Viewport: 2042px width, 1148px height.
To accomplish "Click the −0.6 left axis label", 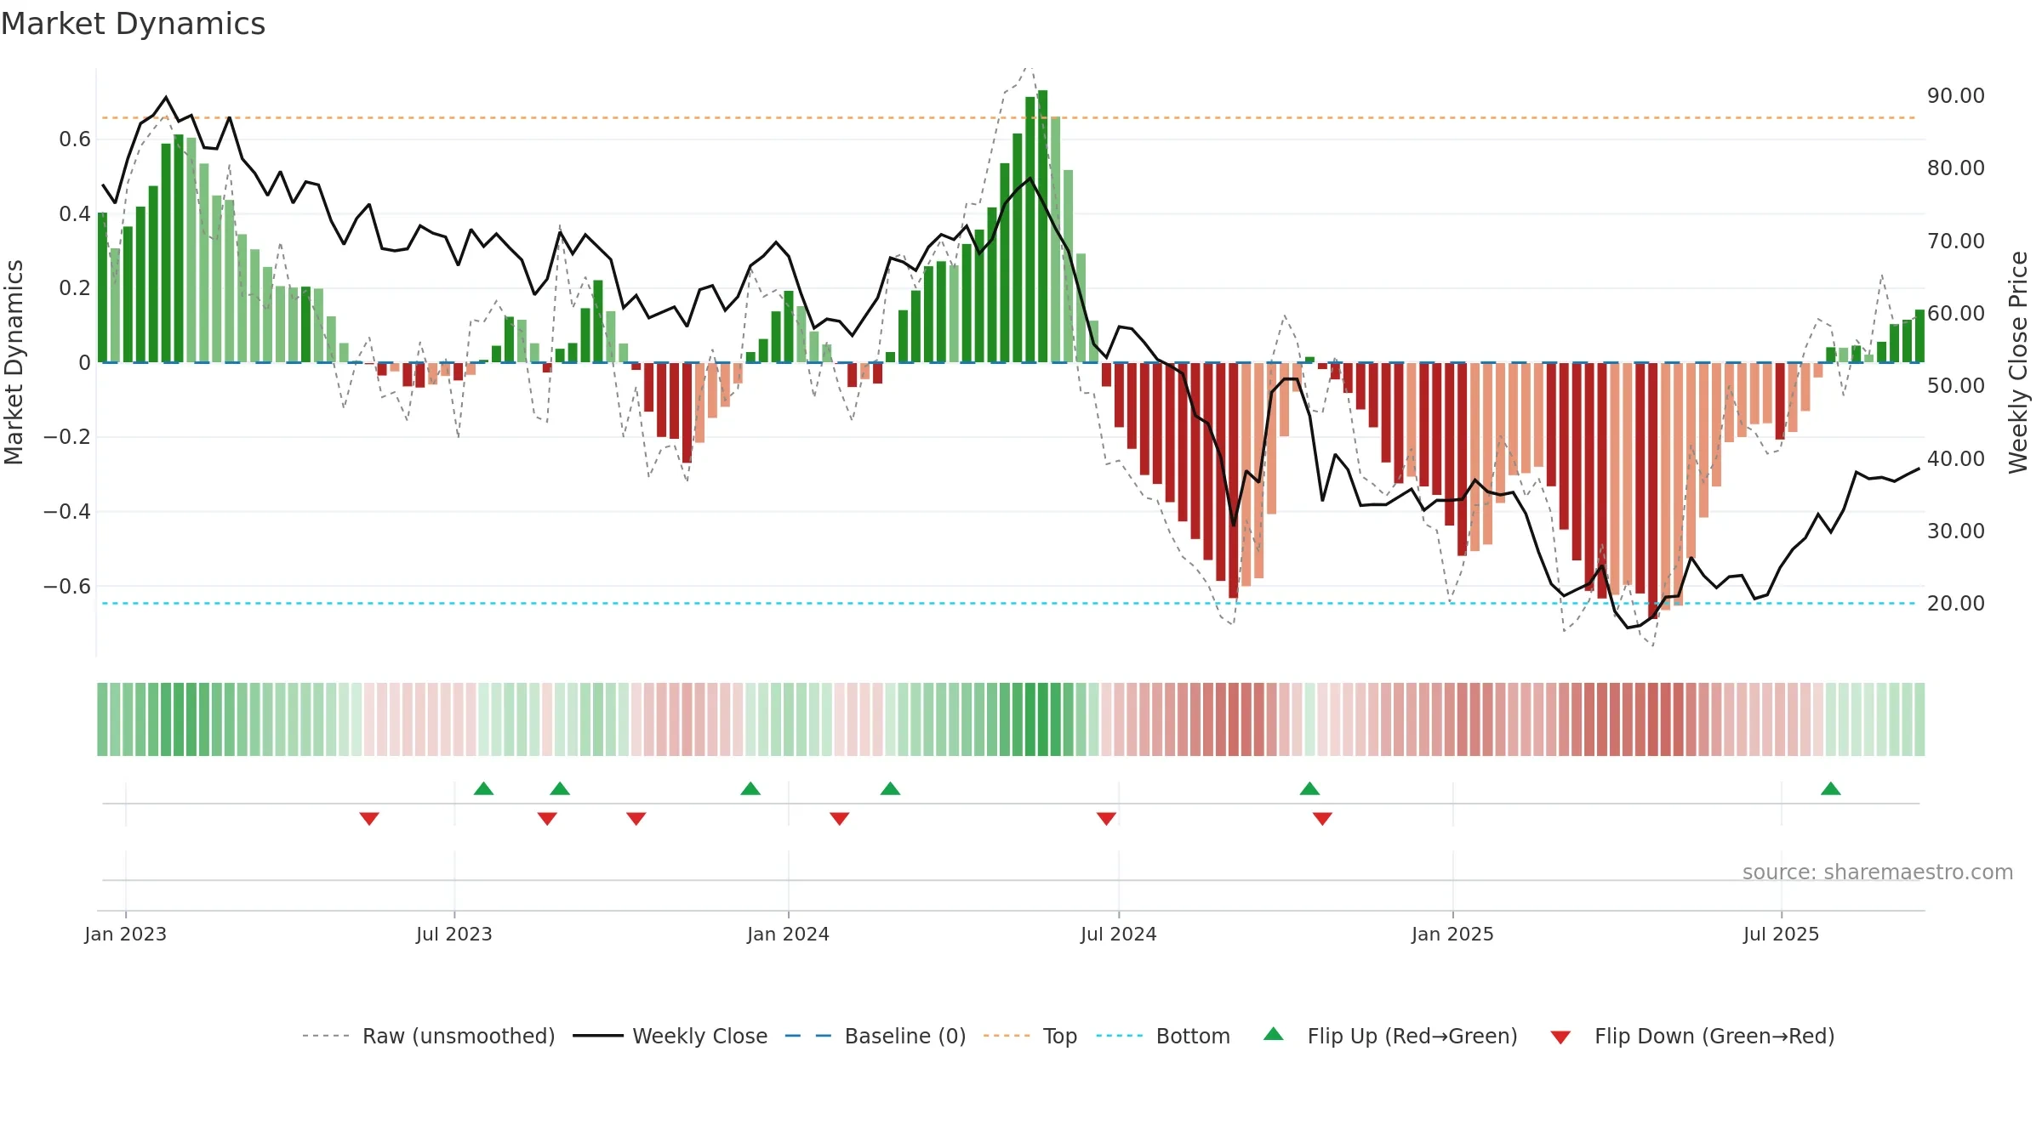I will click(x=67, y=586).
